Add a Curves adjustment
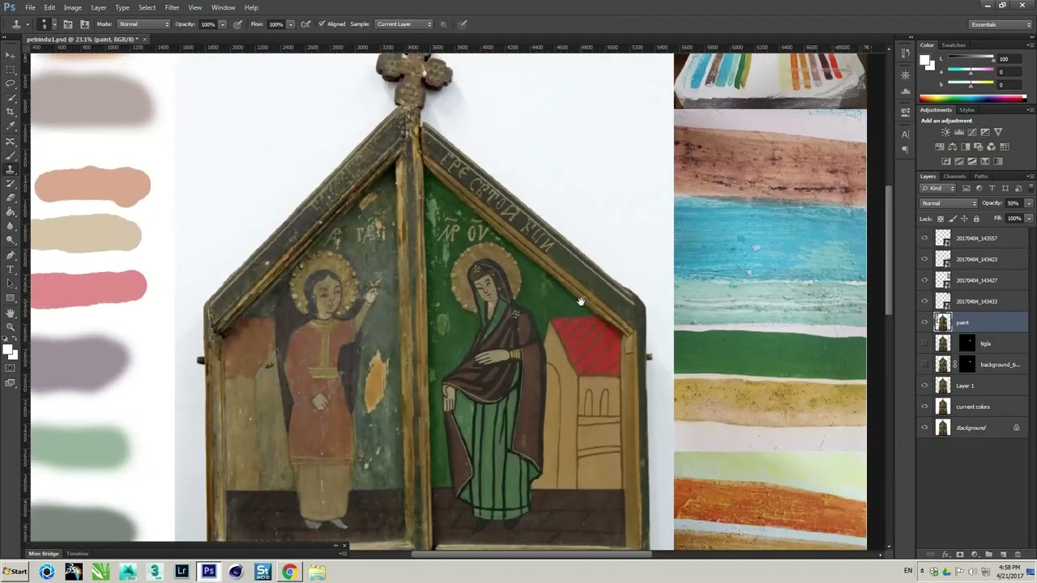 971,132
